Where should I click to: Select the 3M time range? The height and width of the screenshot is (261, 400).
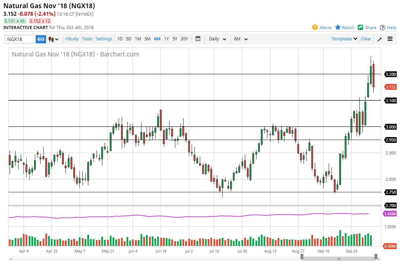point(147,39)
